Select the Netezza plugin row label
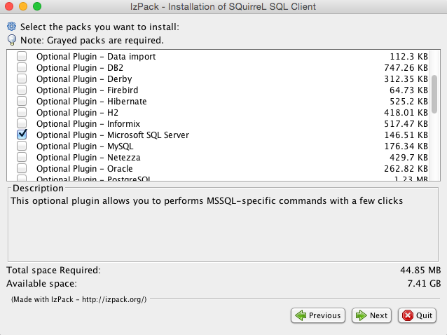The image size is (447, 335). [88, 157]
